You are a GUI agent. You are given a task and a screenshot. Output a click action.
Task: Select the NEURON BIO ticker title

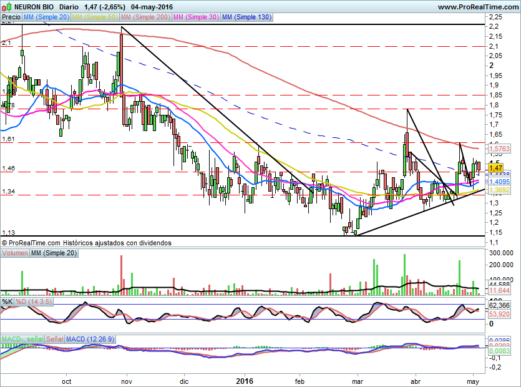[x=34, y=7]
